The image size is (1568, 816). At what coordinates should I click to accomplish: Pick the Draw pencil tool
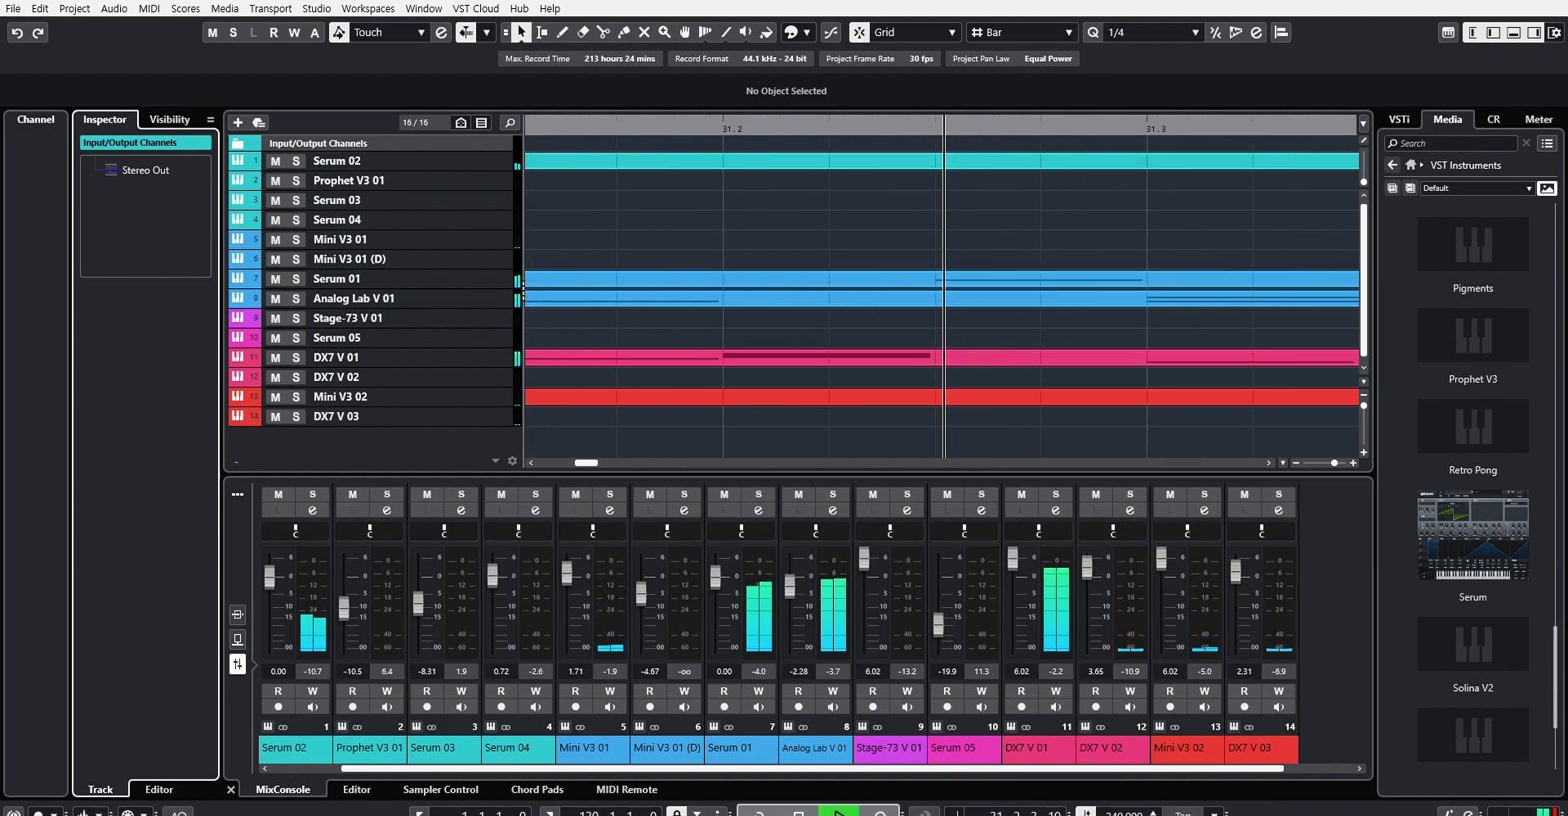tap(563, 33)
